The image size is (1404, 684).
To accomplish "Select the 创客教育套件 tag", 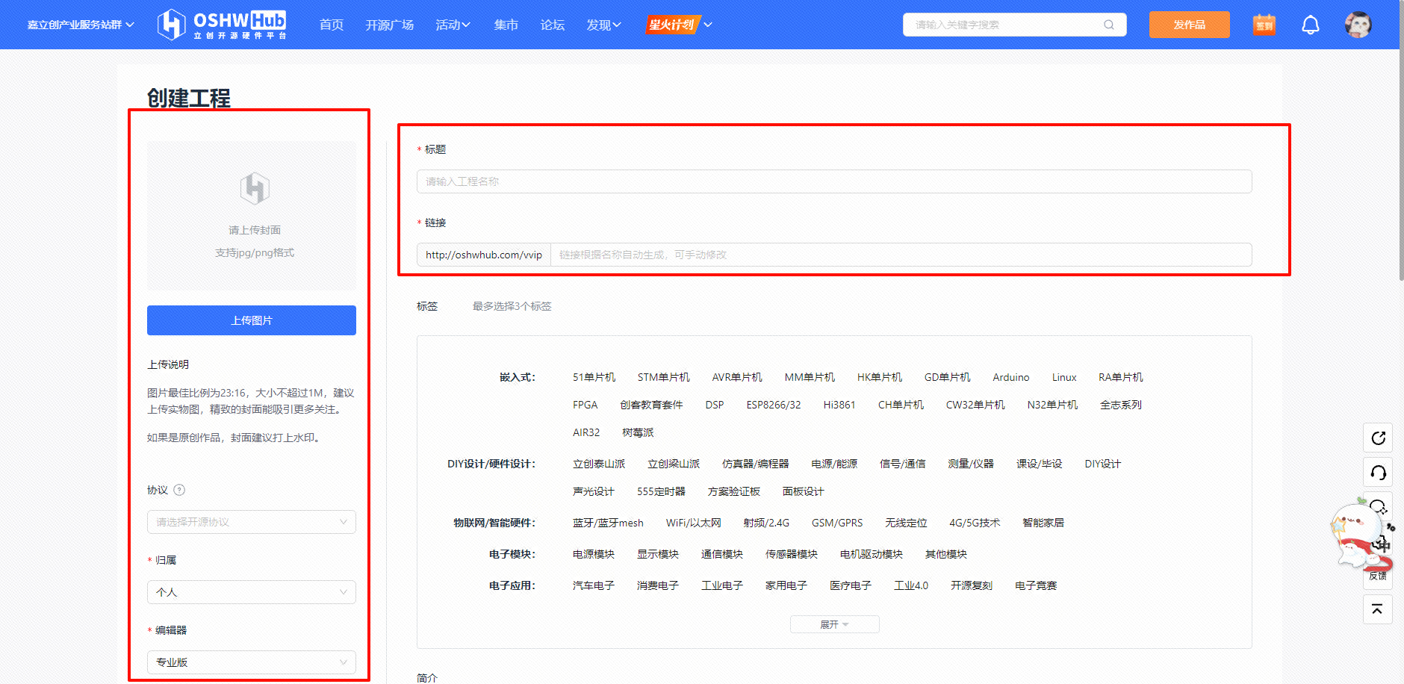I will pos(651,405).
